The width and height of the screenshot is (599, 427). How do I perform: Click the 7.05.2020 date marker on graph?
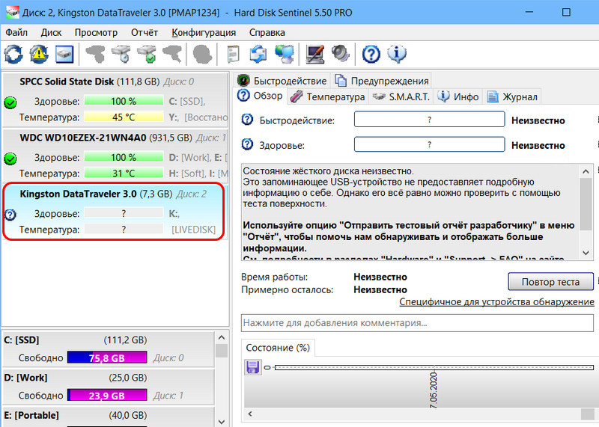click(434, 390)
